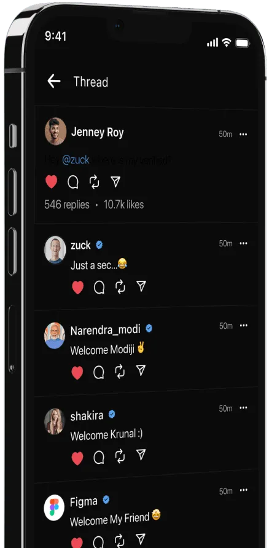Open more options for Jenney Roy's post
Image resolution: width=269 pixels, height=548 pixels.
[x=243, y=134]
